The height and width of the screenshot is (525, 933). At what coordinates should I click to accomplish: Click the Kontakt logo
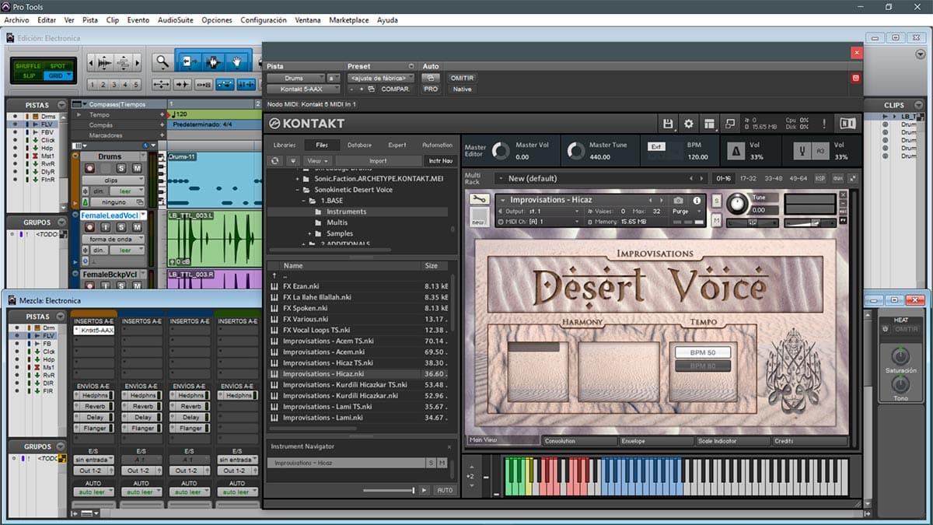[307, 124]
